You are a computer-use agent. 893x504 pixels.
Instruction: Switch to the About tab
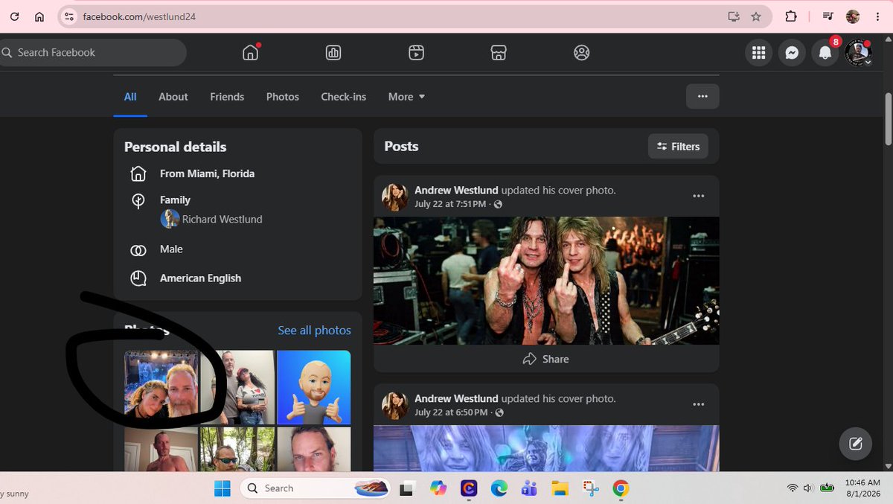click(173, 97)
